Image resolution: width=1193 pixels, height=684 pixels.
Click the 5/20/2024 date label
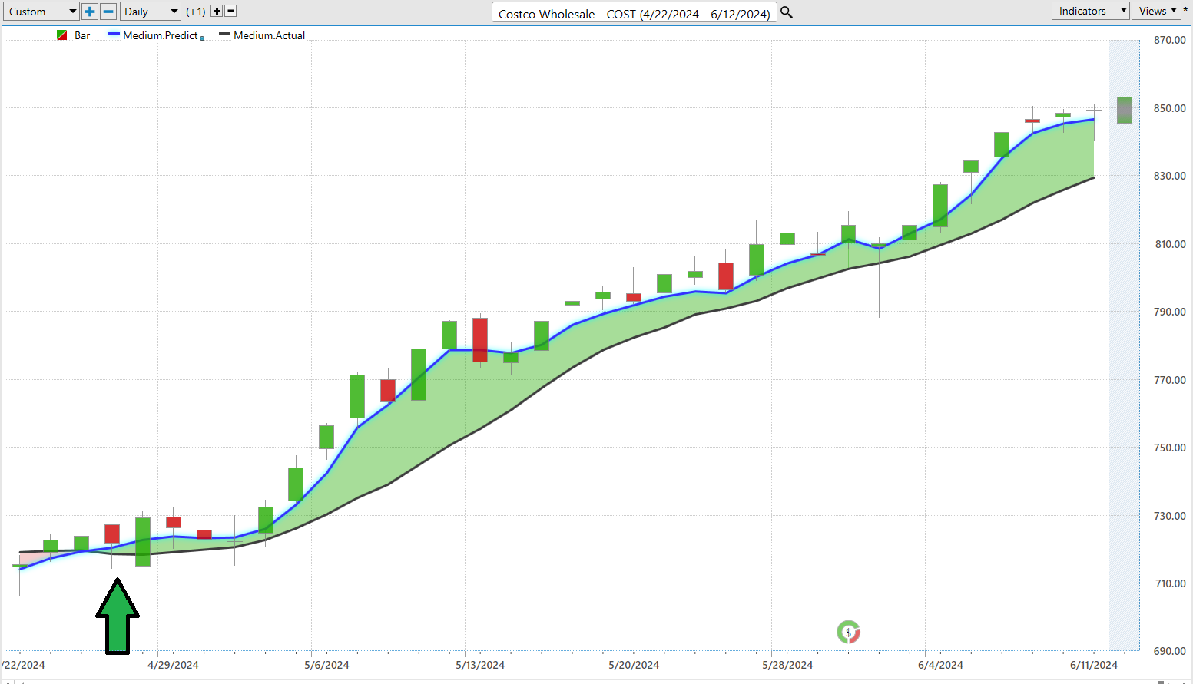(634, 665)
